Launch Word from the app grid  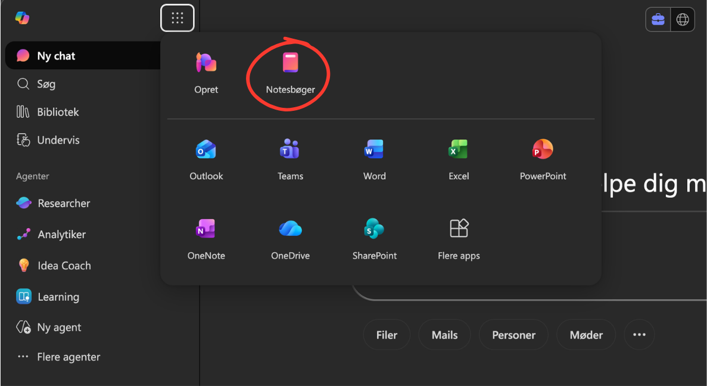point(374,160)
